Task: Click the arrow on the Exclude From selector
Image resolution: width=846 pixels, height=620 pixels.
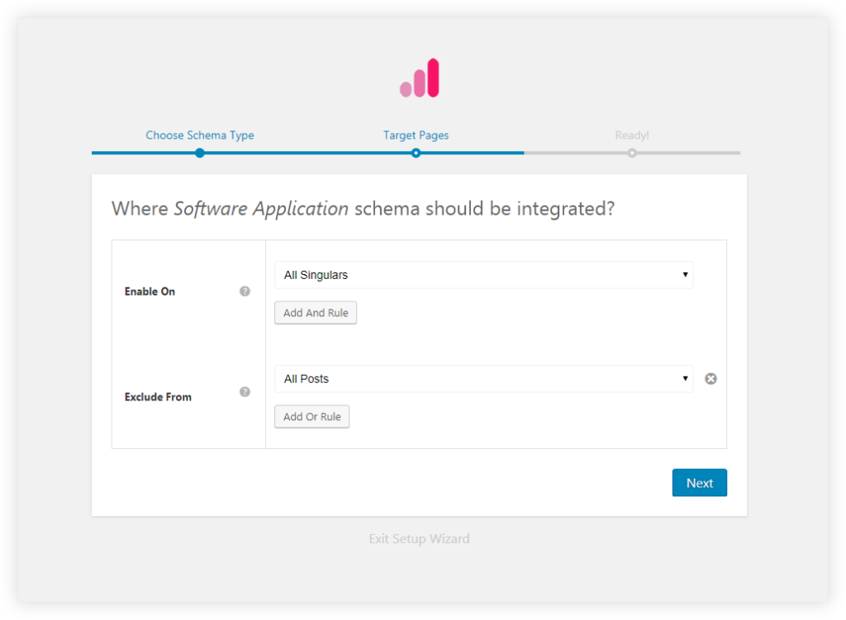Action: tap(685, 378)
